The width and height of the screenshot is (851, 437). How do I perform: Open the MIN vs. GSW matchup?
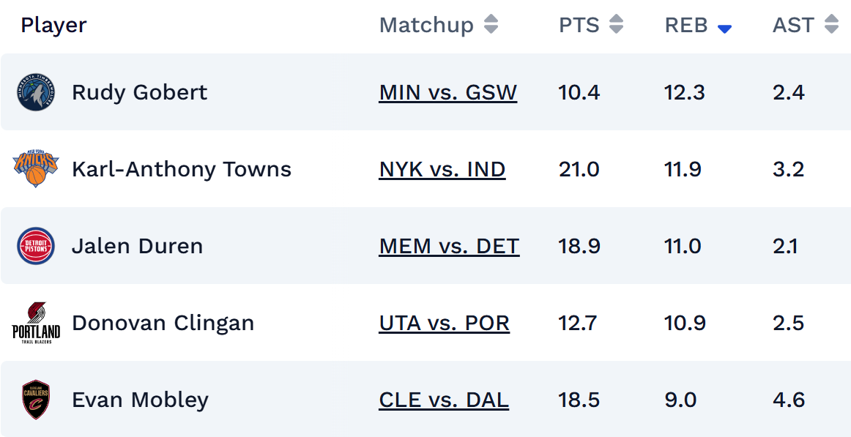pos(447,93)
